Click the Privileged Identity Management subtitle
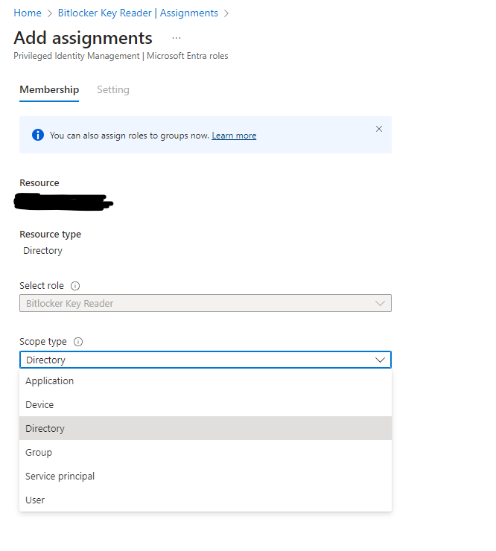This screenshot has width=496, height=551. [121, 56]
